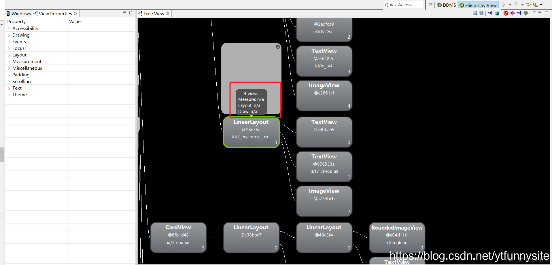This screenshot has height=265, width=552.
Task: Expand the Events property group
Action: coord(9,42)
